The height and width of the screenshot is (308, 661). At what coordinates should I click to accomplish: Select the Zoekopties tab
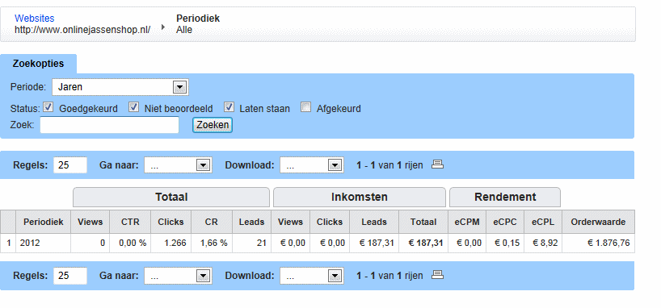[38, 64]
